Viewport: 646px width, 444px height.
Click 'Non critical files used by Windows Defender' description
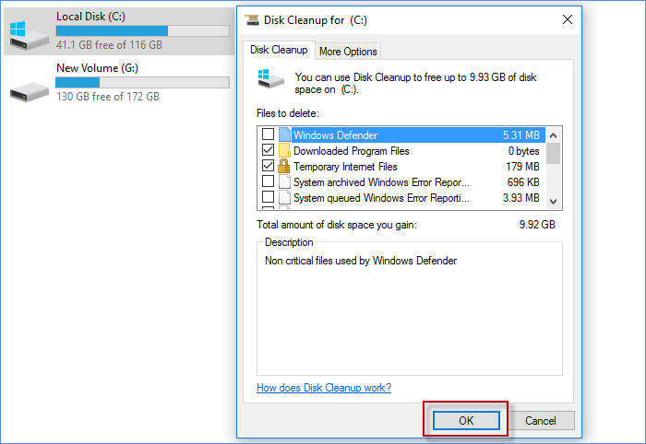tap(361, 261)
